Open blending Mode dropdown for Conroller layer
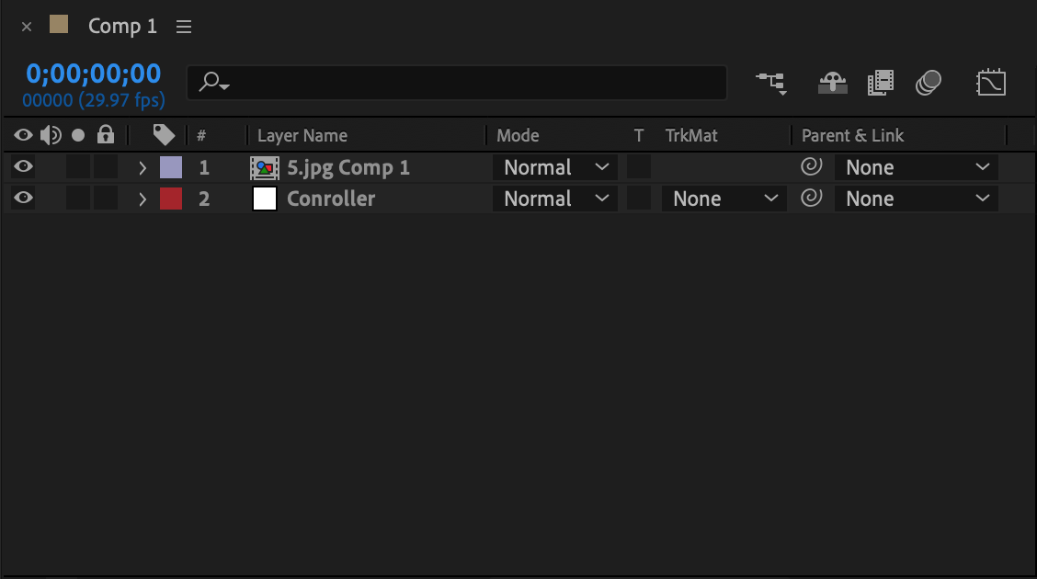 (555, 199)
